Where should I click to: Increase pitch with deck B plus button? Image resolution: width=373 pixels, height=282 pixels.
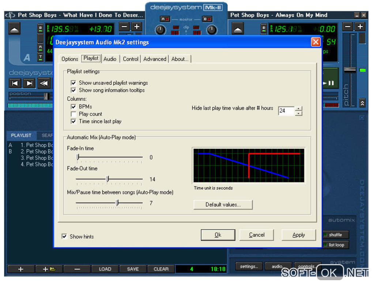click(x=360, y=27)
